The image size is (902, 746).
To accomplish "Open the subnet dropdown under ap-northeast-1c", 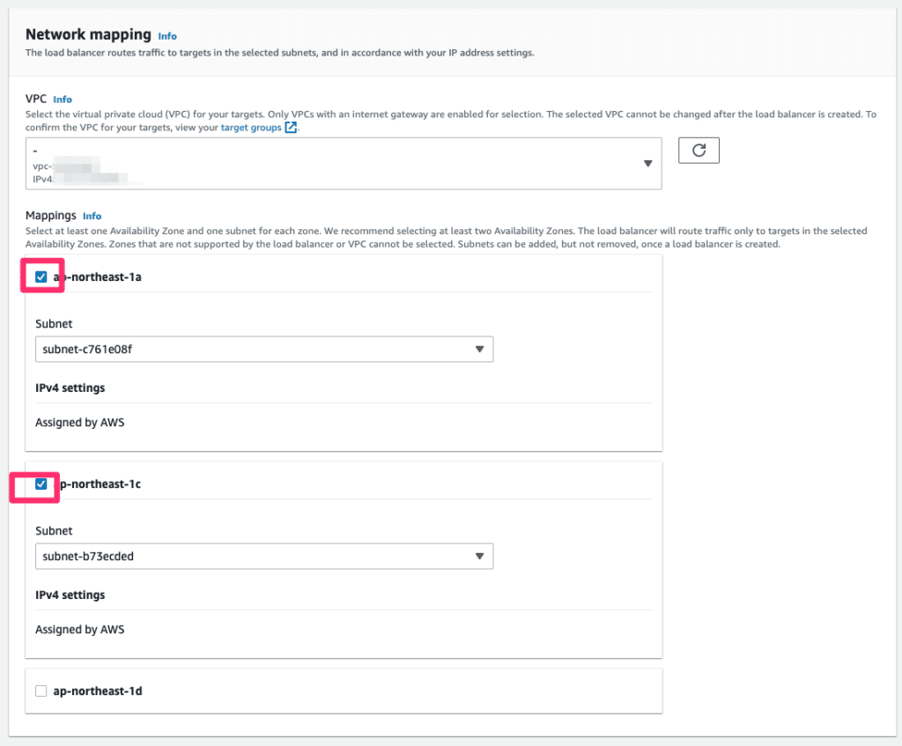I will pyautogui.click(x=264, y=556).
